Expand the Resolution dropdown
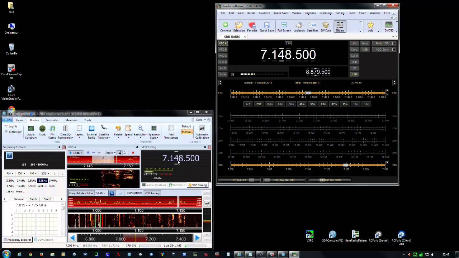This screenshot has width=459, height=258. (x=140, y=132)
